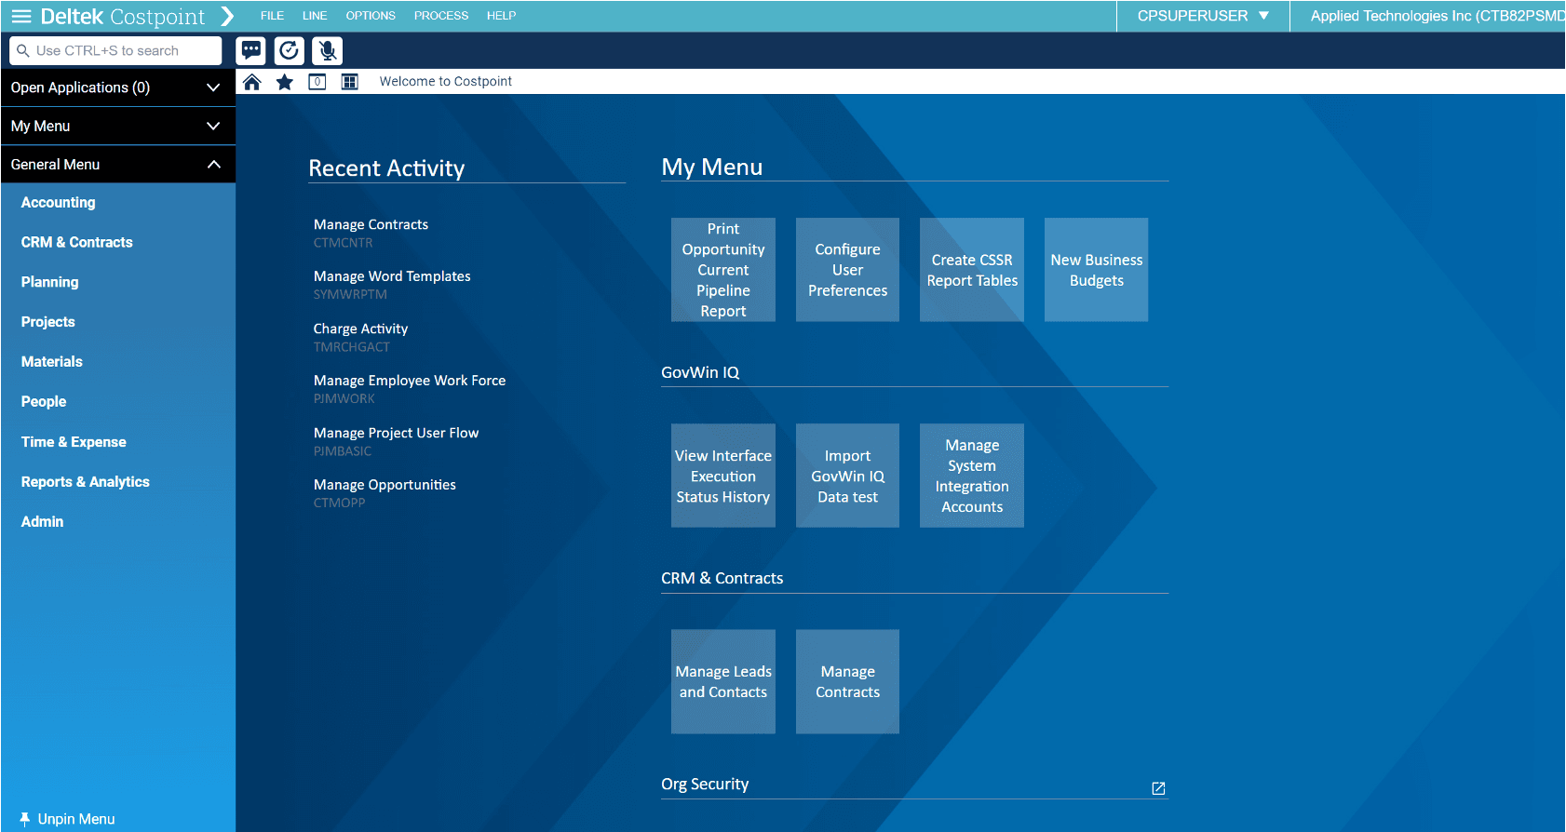1566x832 pixels.
Task: Unpin the navigation menu
Action: (67, 819)
